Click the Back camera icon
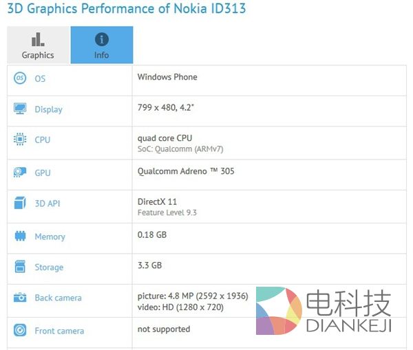The image size is (413, 350). tap(20, 298)
